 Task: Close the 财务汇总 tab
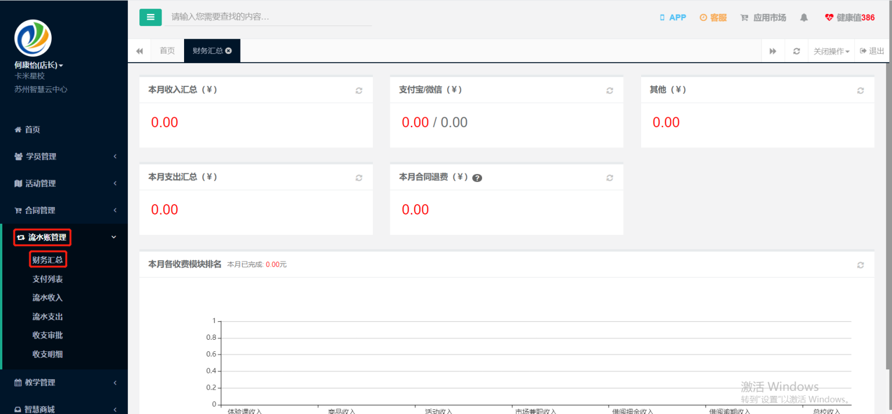click(x=229, y=51)
